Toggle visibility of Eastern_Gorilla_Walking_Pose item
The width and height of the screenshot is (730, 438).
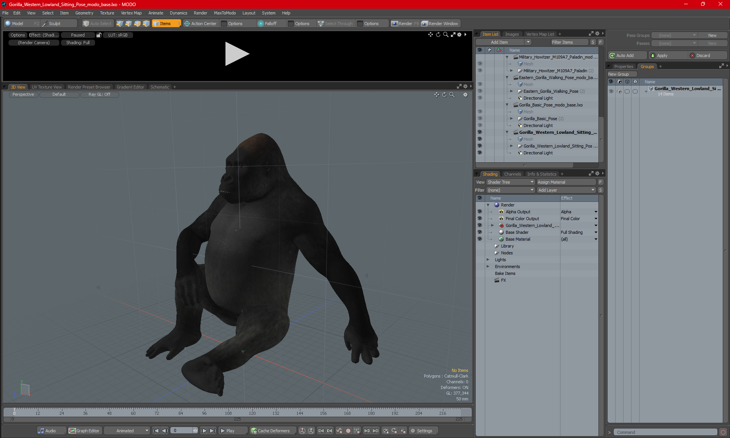click(479, 91)
